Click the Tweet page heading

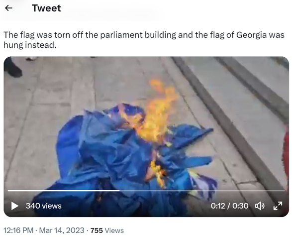(x=46, y=8)
